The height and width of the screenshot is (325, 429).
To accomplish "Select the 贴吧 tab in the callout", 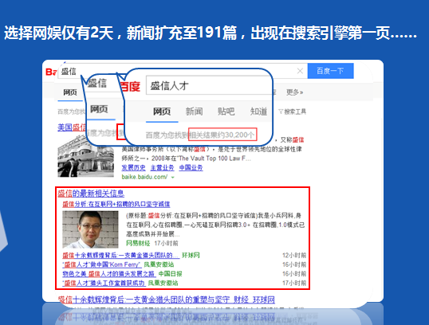I will [226, 112].
